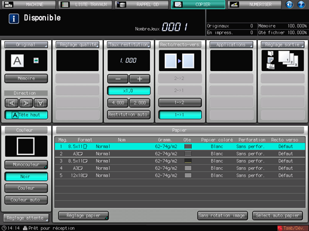Click the 1.000 ratio display
309x231 pixels.
pyautogui.click(x=129, y=60)
